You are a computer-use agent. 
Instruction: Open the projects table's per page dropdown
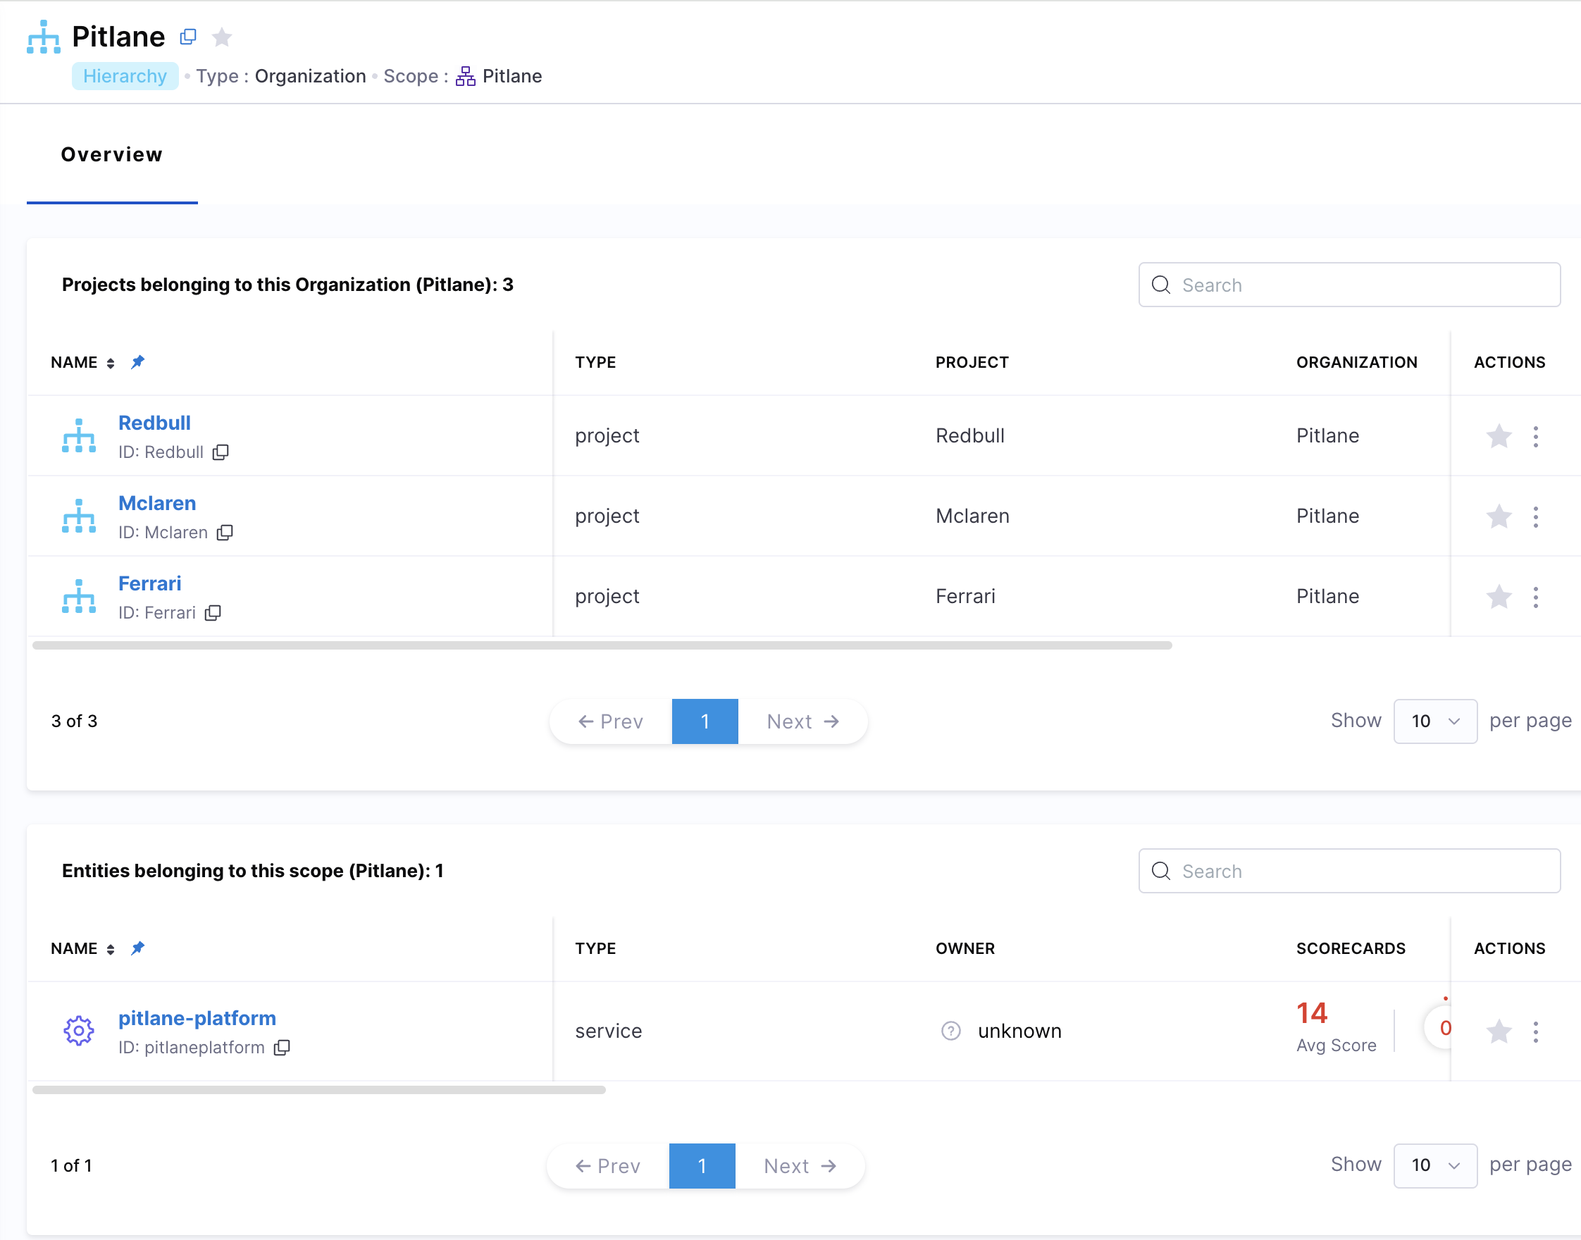click(1434, 721)
